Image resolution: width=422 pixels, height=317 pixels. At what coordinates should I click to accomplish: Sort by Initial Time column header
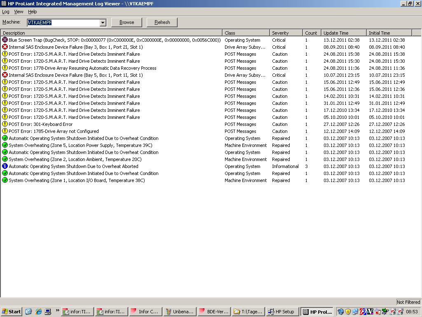pos(389,33)
